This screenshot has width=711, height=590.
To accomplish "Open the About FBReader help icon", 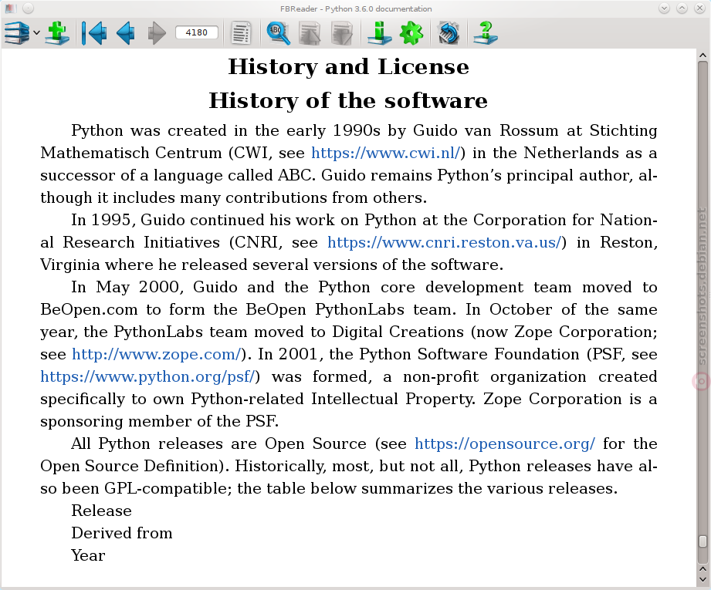I will click(x=485, y=33).
